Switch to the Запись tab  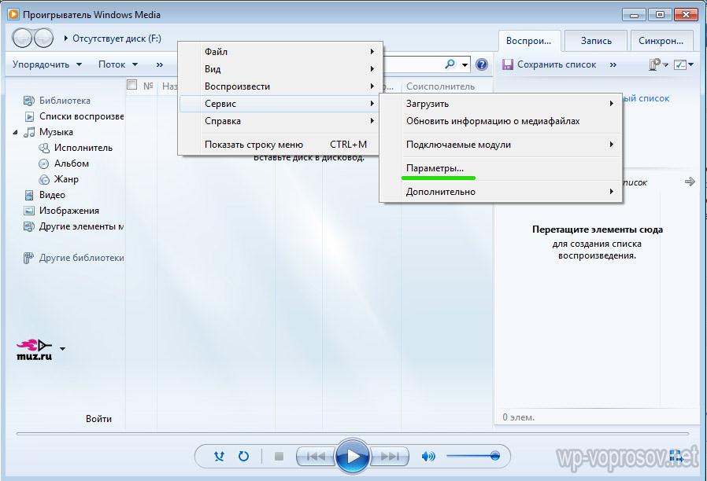pyautogui.click(x=596, y=41)
